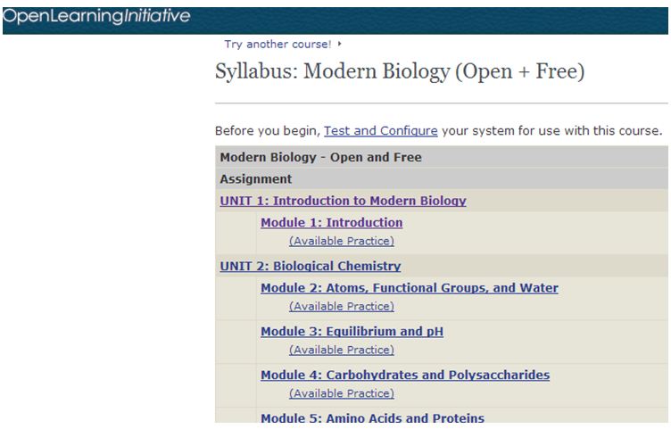Click the arrow next to Try another course
This screenshot has width=671, height=429.
point(339,44)
